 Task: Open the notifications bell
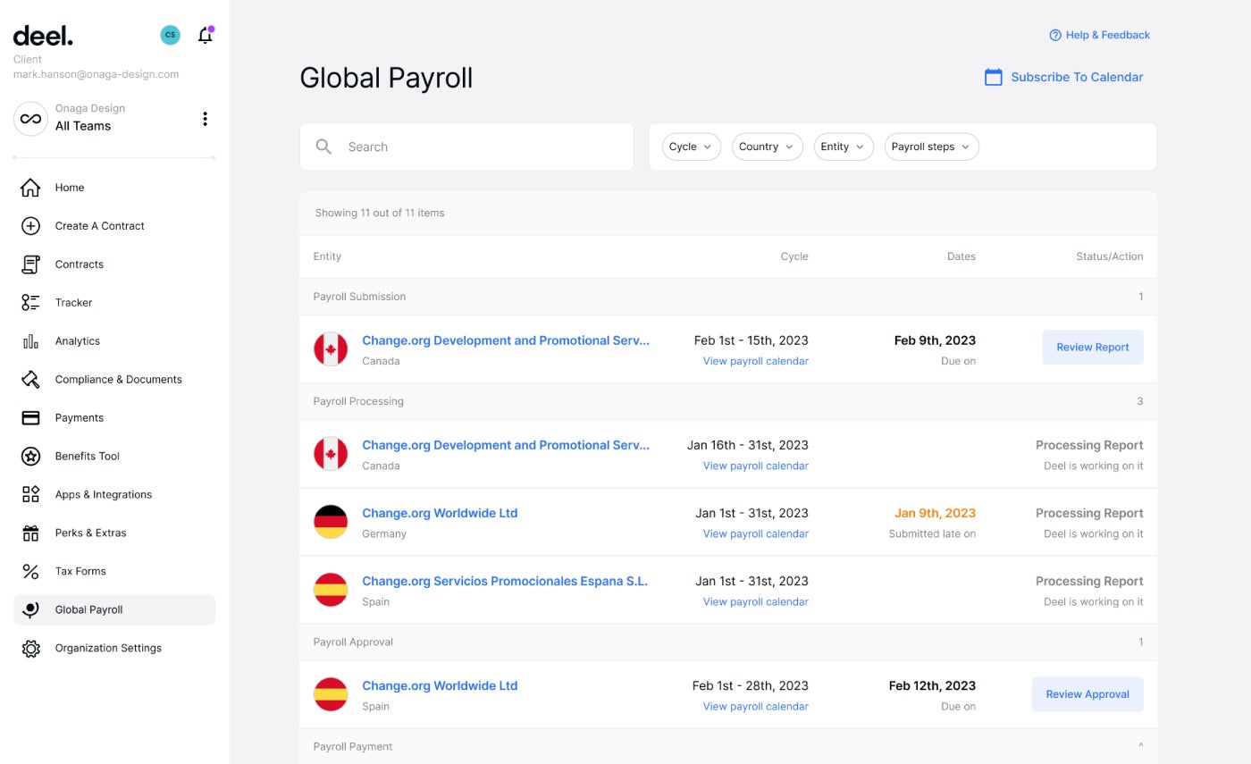[206, 36]
